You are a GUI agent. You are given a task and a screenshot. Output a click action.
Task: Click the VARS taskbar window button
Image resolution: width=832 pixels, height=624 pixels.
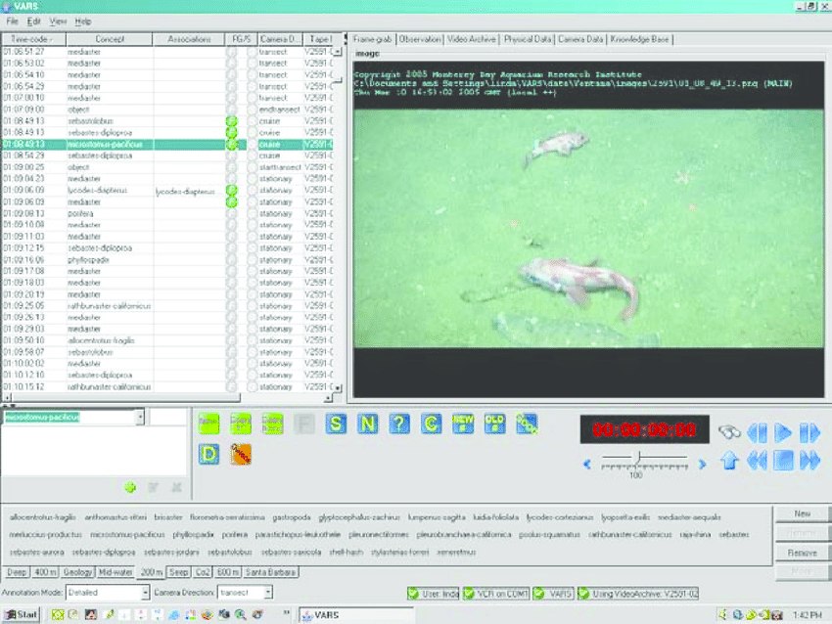(x=355, y=615)
